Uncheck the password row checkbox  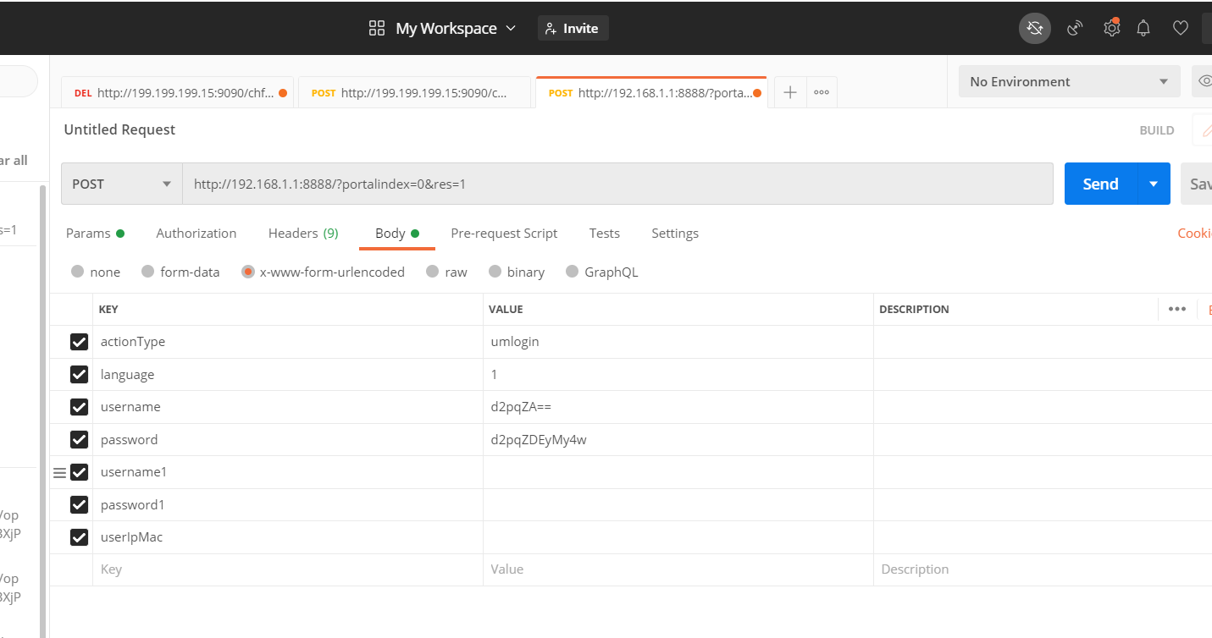tap(79, 439)
